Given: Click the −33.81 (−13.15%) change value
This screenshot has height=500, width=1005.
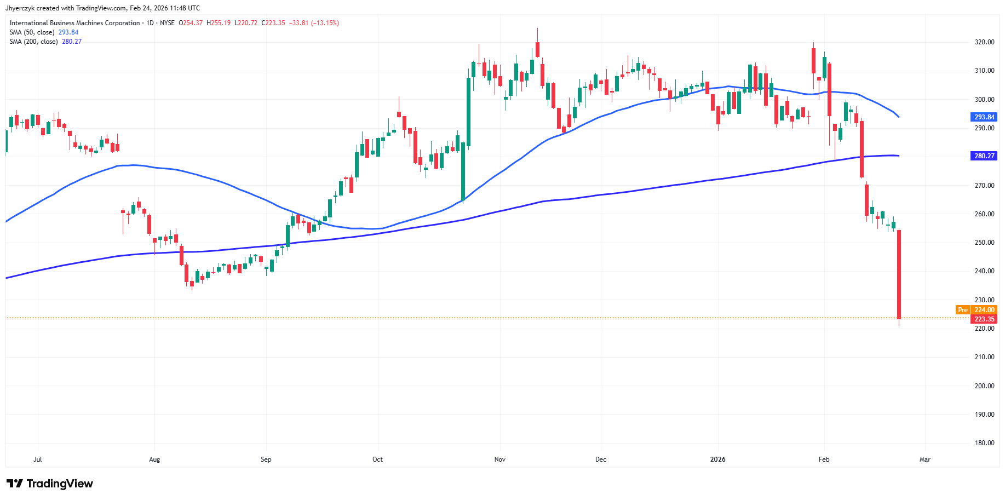Looking at the screenshot, I should pos(314,23).
